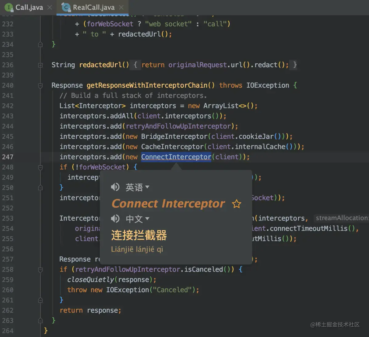This screenshot has width=369, height=337.
Task: Click line number 247 in gutter
Action: click(x=8, y=157)
